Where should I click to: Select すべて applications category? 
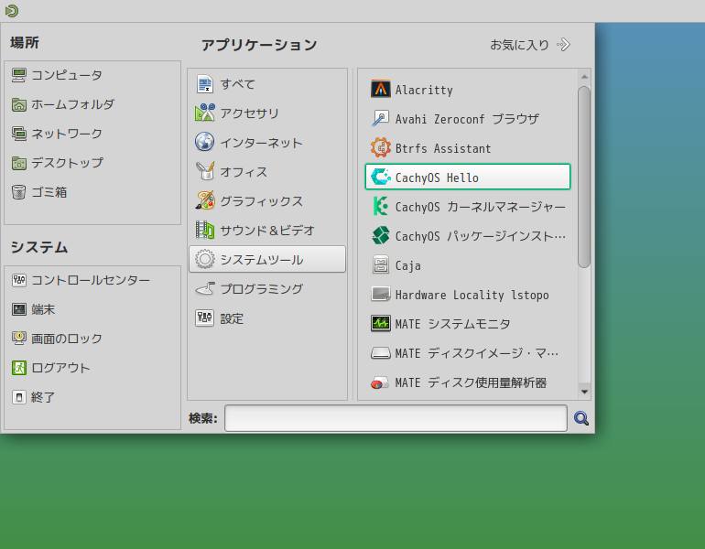pos(267,84)
